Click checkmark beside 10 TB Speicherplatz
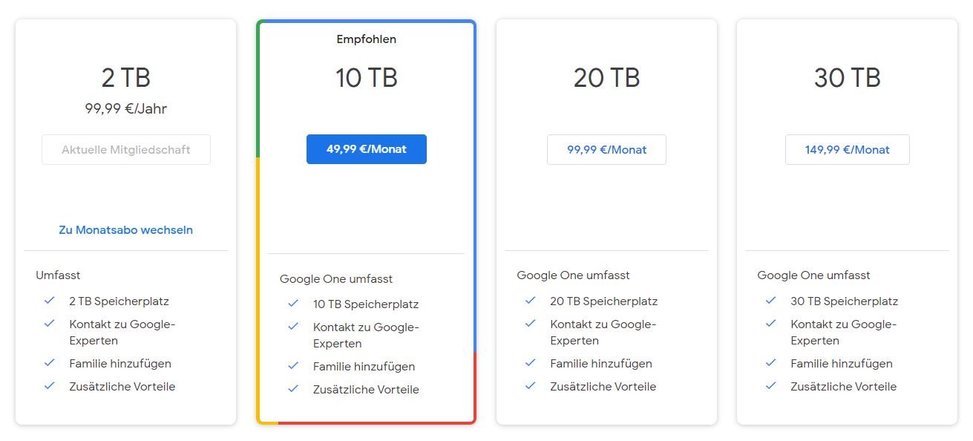The image size is (973, 441). pos(293,304)
